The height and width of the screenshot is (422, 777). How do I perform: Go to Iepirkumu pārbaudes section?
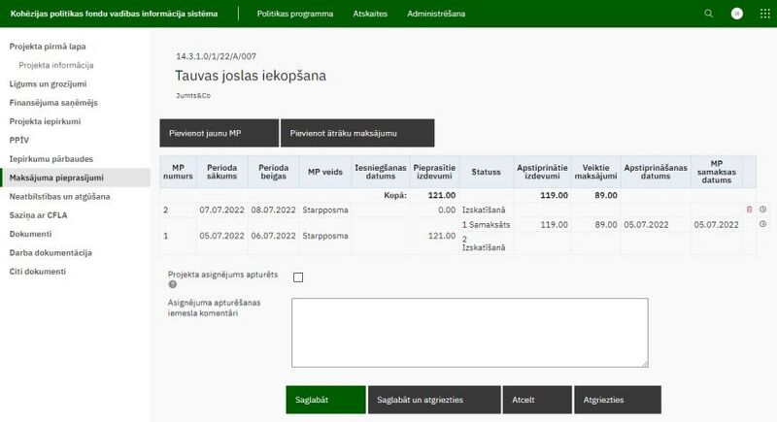(x=50, y=158)
